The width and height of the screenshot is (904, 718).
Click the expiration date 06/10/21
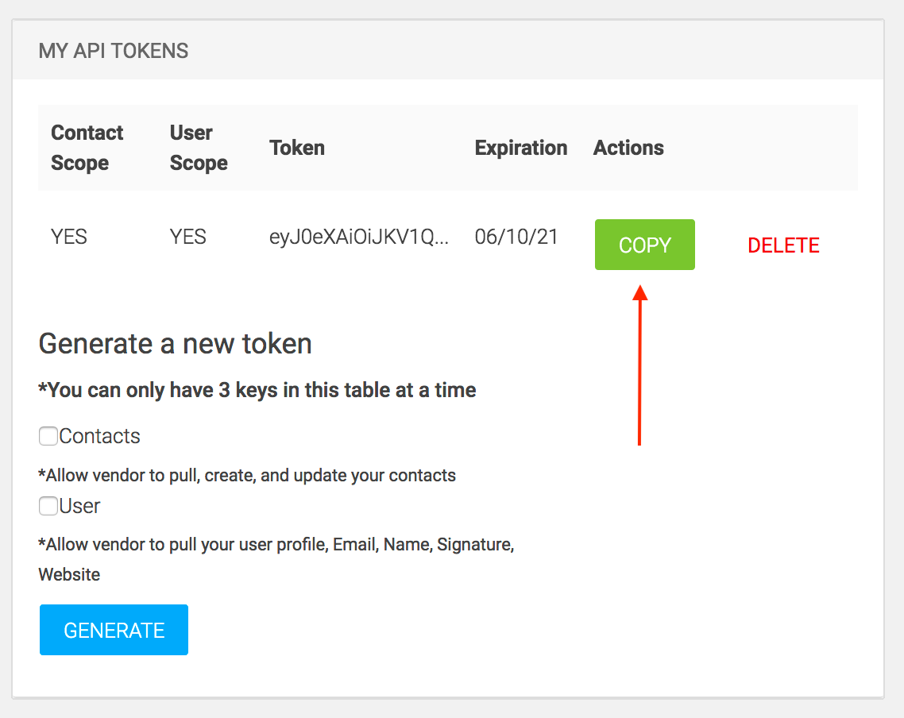coord(516,237)
